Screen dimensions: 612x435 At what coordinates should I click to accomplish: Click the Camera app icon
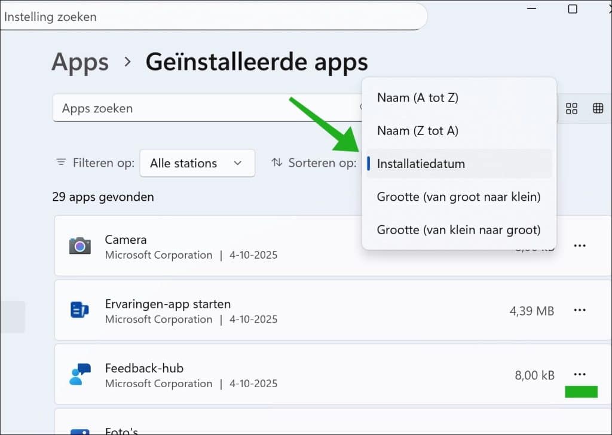80,246
